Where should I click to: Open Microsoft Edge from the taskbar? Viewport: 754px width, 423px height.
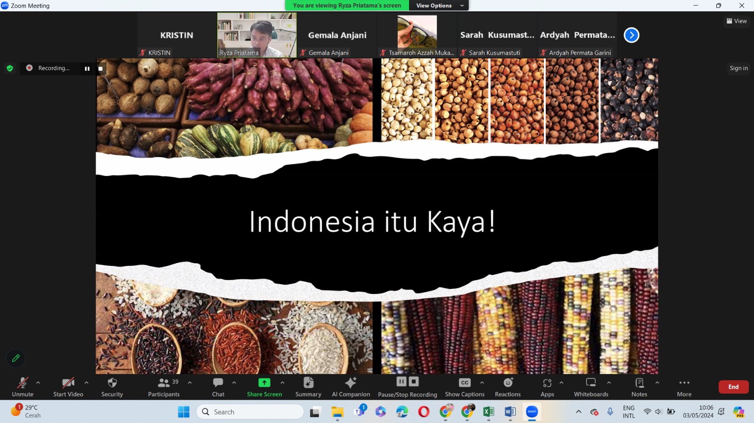402,412
